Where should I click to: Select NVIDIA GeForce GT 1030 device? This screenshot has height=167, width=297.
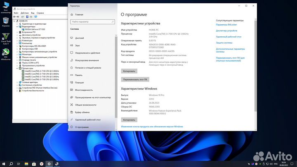click(x=35, y=29)
